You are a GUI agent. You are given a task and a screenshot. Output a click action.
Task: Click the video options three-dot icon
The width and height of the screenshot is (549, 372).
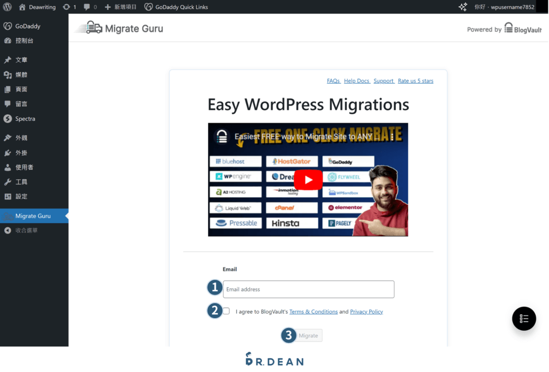pyautogui.click(x=392, y=136)
